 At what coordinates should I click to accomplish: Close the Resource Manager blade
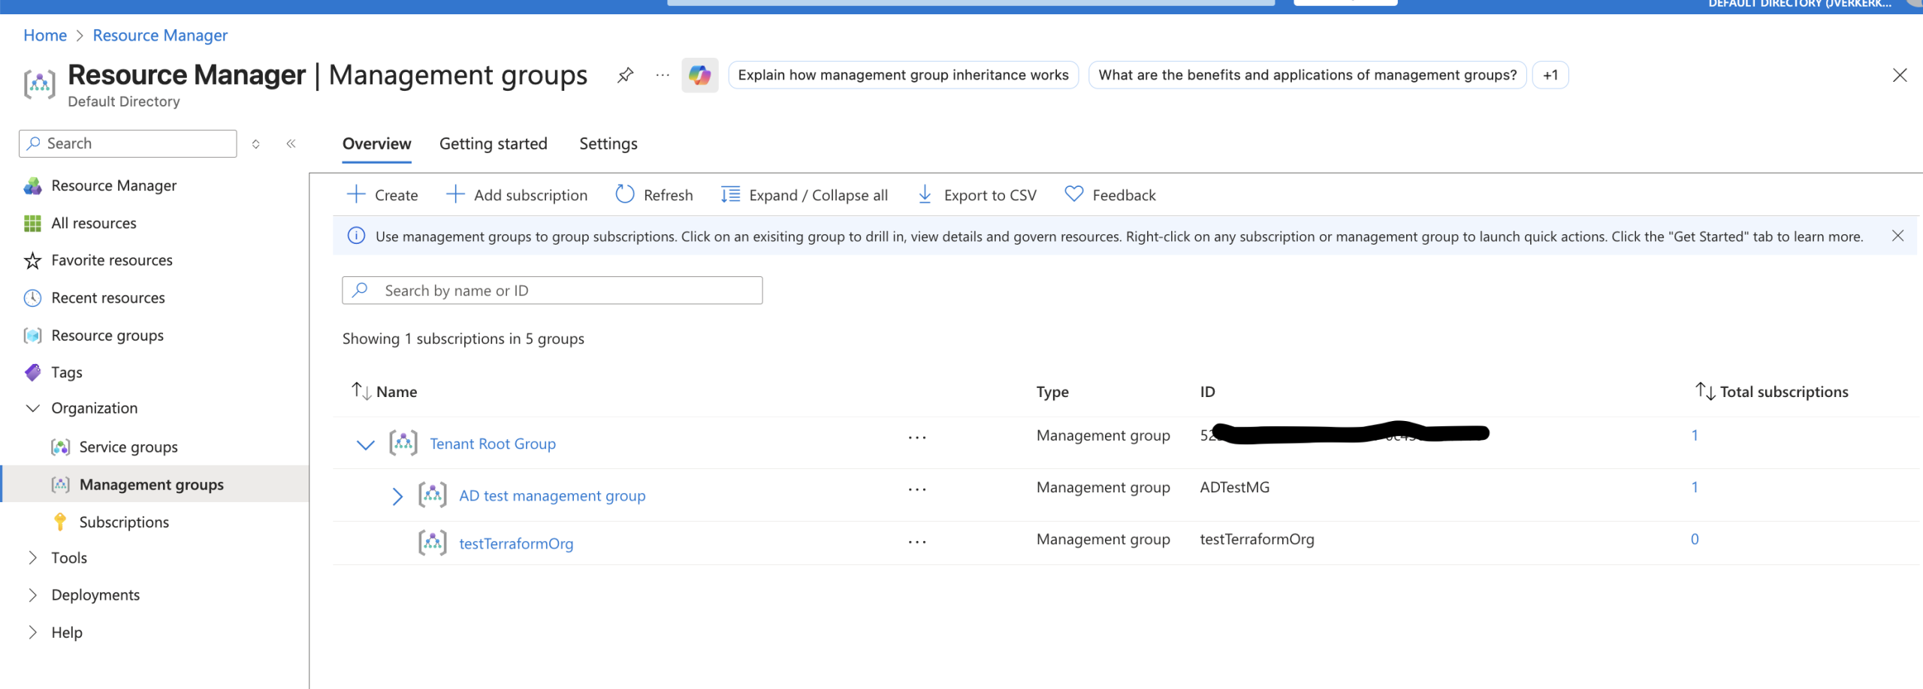[1900, 75]
